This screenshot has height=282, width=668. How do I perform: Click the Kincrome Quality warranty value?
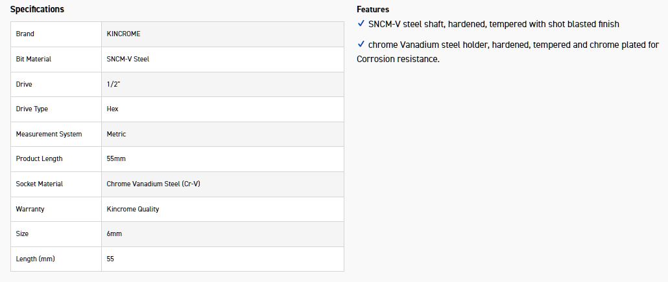tap(132, 209)
